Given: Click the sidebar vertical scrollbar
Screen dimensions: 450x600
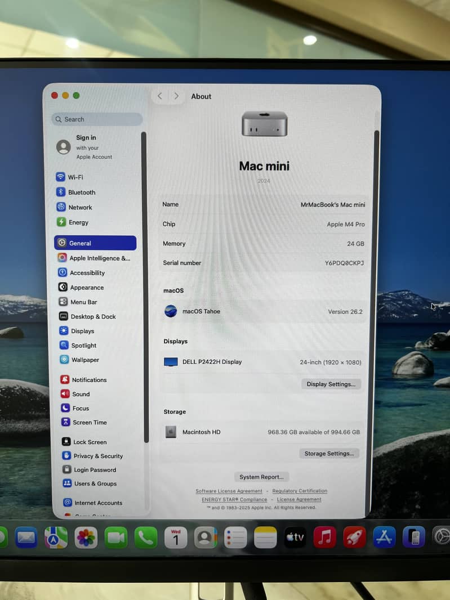Looking at the screenshot, I should click(x=145, y=287).
